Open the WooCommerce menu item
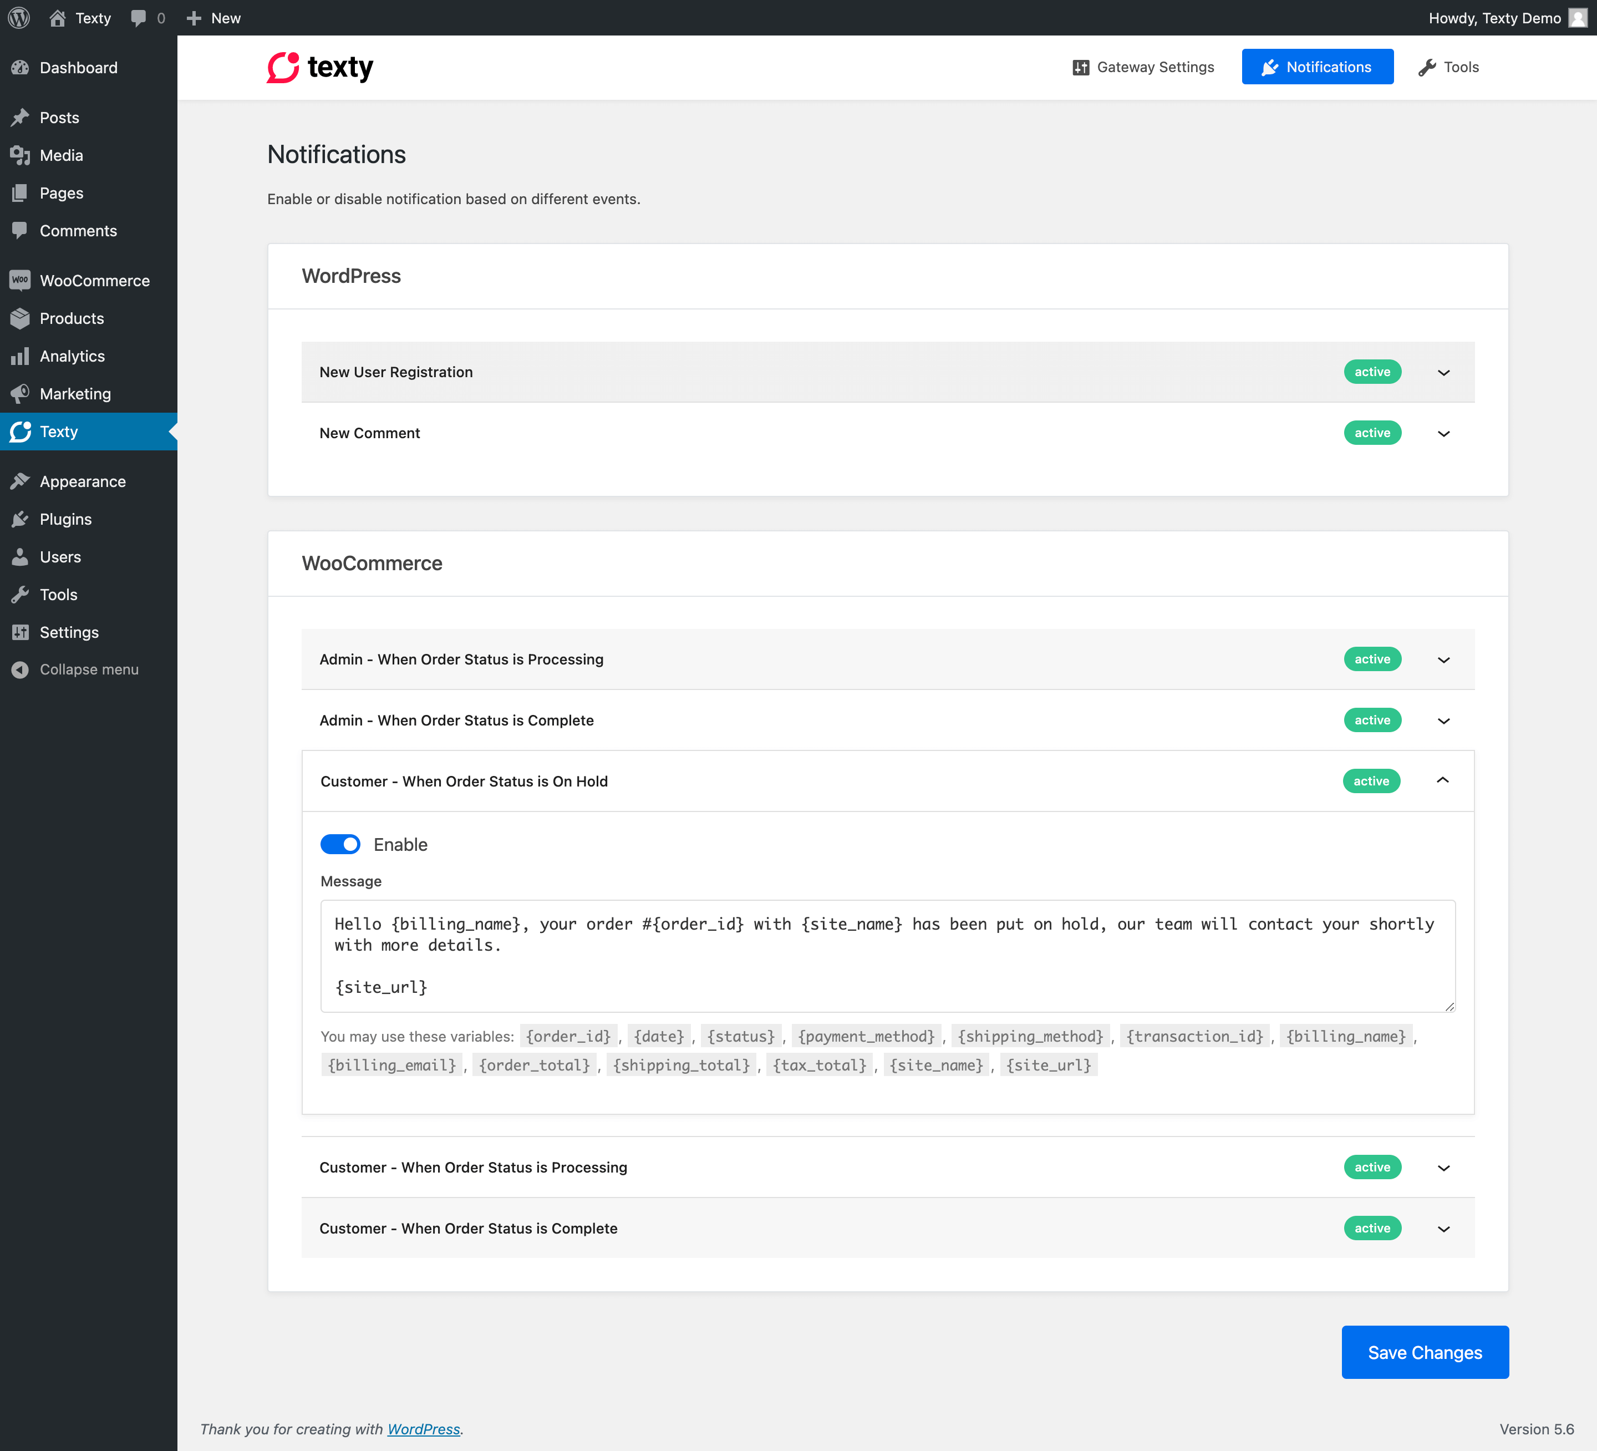 (93, 280)
